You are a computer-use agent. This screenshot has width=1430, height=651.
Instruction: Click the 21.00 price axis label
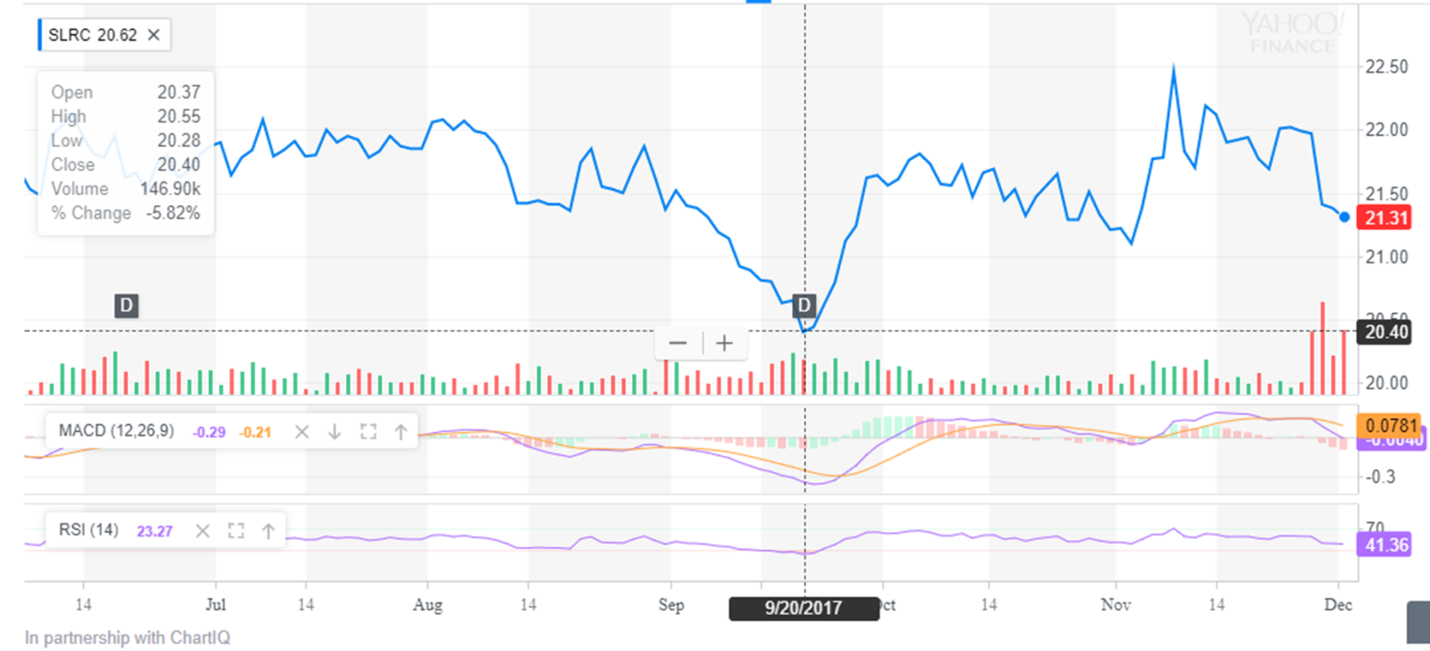tap(1387, 257)
